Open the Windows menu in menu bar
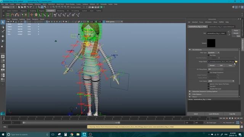The image size is (244, 137). (x=38, y=4)
